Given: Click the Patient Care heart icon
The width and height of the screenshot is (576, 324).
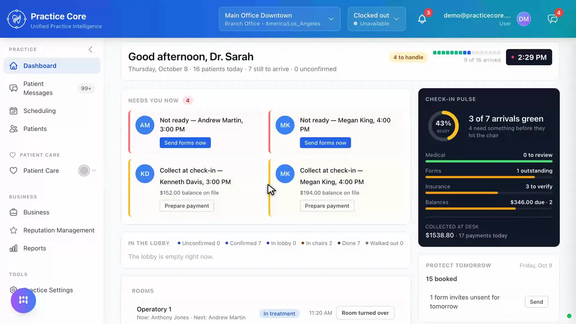Looking at the screenshot, I should coord(14,171).
